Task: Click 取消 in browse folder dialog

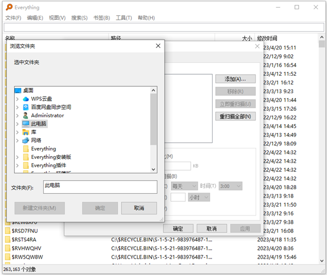Action: click(139, 208)
